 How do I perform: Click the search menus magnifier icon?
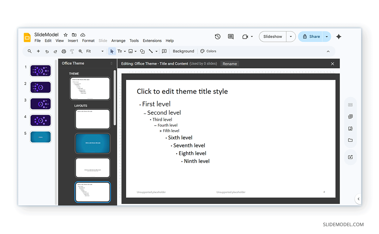pyautogui.click(x=30, y=51)
